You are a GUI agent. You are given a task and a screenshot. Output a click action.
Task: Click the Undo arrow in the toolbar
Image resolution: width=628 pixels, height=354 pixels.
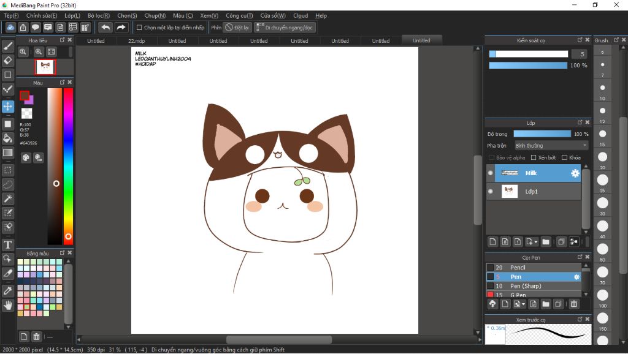pyautogui.click(x=105, y=28)
